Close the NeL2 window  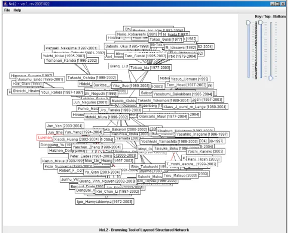pyautogui.click(x=282, y=4)
